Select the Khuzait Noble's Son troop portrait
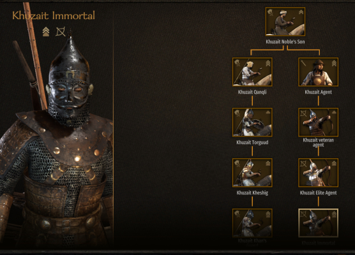 point(285,22)
